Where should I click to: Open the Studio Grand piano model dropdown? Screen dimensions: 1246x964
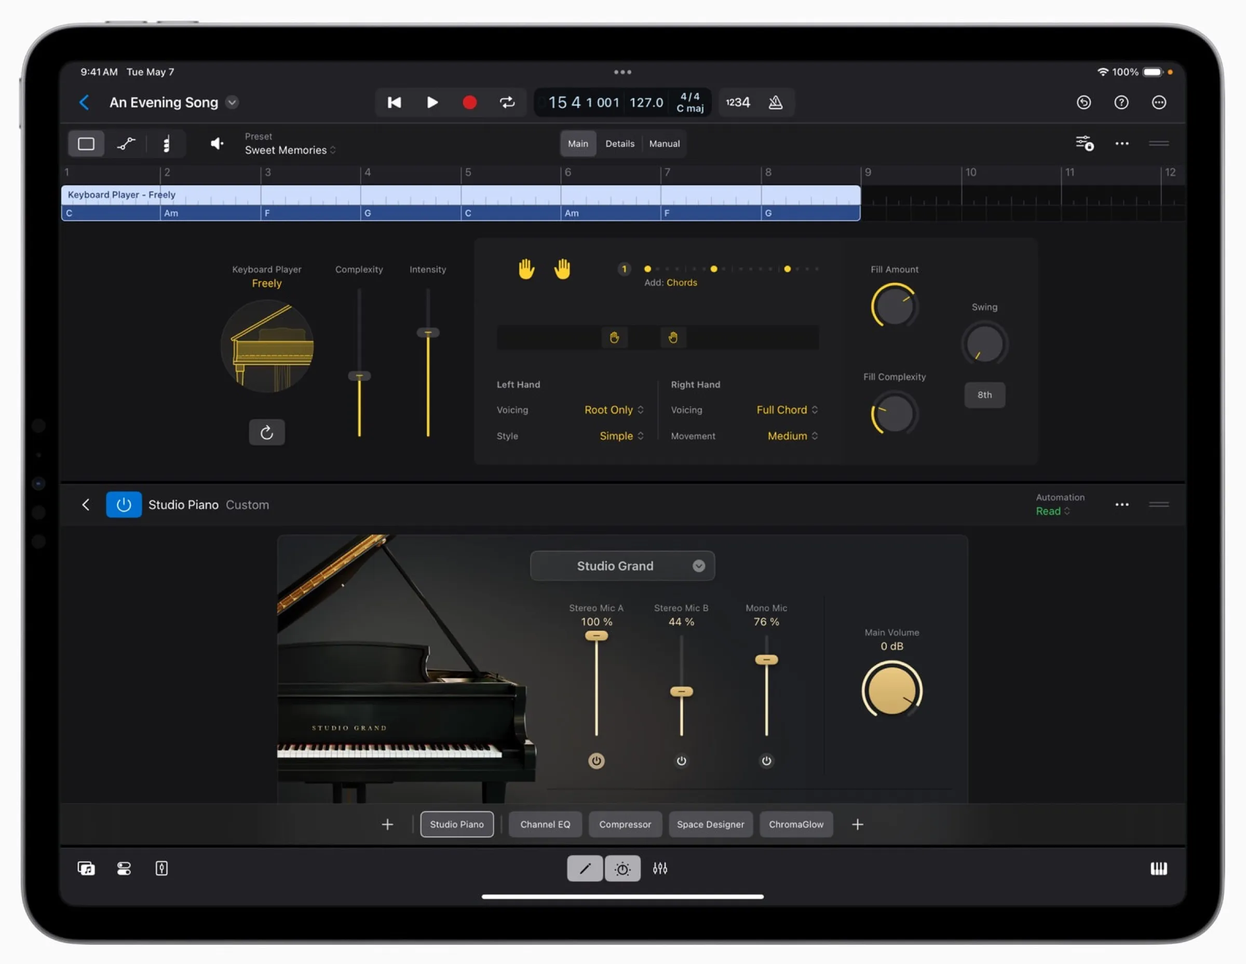(x=622, y=566)
